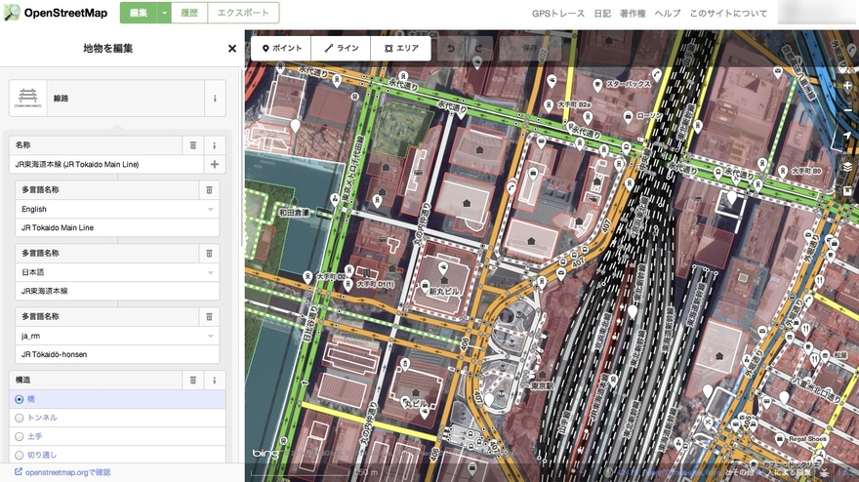Click the redo arrow in map toolbar

(478, 48)
